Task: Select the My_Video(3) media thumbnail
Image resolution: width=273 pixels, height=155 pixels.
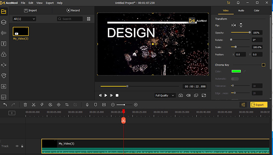Action: tap(21, 32)
